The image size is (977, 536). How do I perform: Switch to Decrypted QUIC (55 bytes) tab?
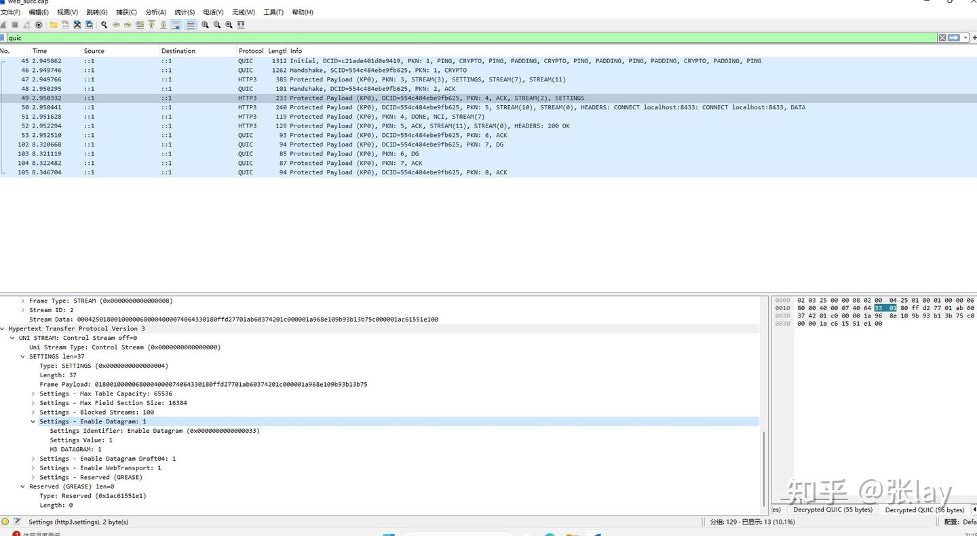pos(832,510)
